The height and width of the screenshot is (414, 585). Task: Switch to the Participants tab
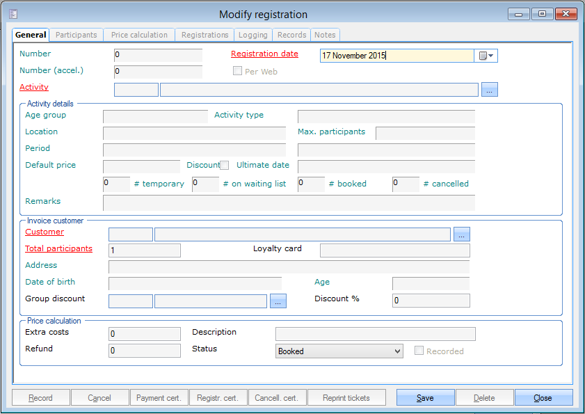[x=77, y=35]
